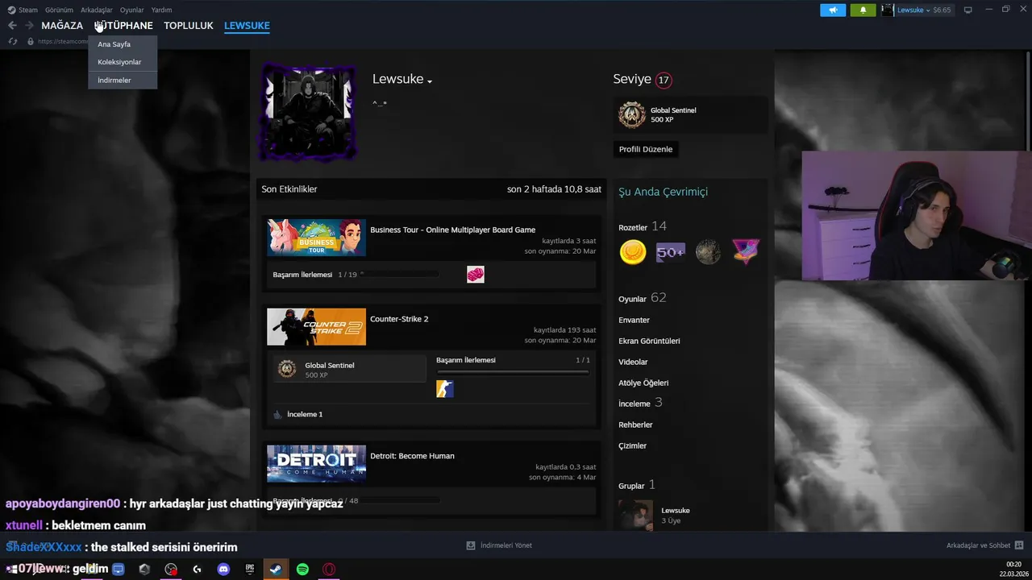Open the Envanter link
This screenshot has width=1032, height=580.
(x=634, y=320)
